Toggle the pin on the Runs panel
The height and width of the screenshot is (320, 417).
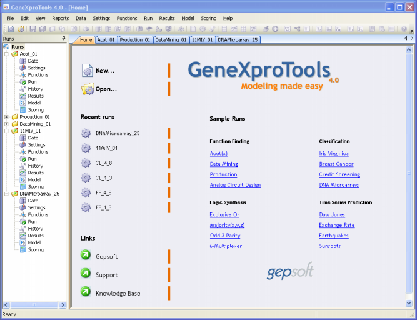tap(63, 39)
